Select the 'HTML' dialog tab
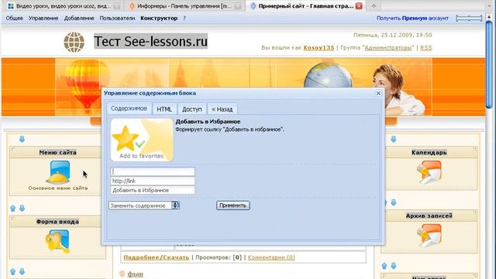This screenshot has width=496, height=279. point(164,109)
